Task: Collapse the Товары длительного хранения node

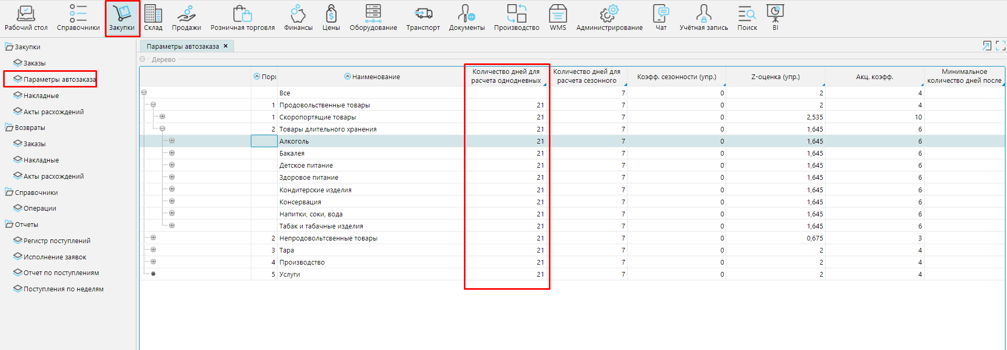Action: [162, 129]
